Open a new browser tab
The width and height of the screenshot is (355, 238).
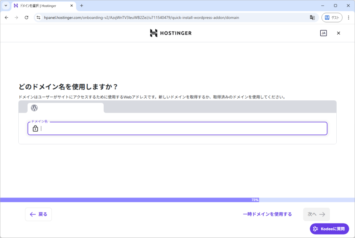coord(82,6)
